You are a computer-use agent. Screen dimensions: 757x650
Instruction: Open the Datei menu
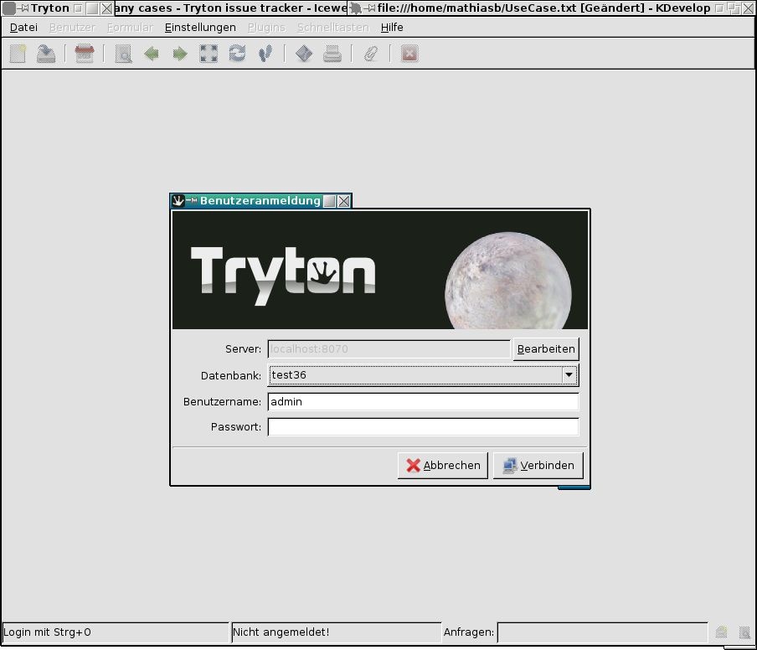23,28
